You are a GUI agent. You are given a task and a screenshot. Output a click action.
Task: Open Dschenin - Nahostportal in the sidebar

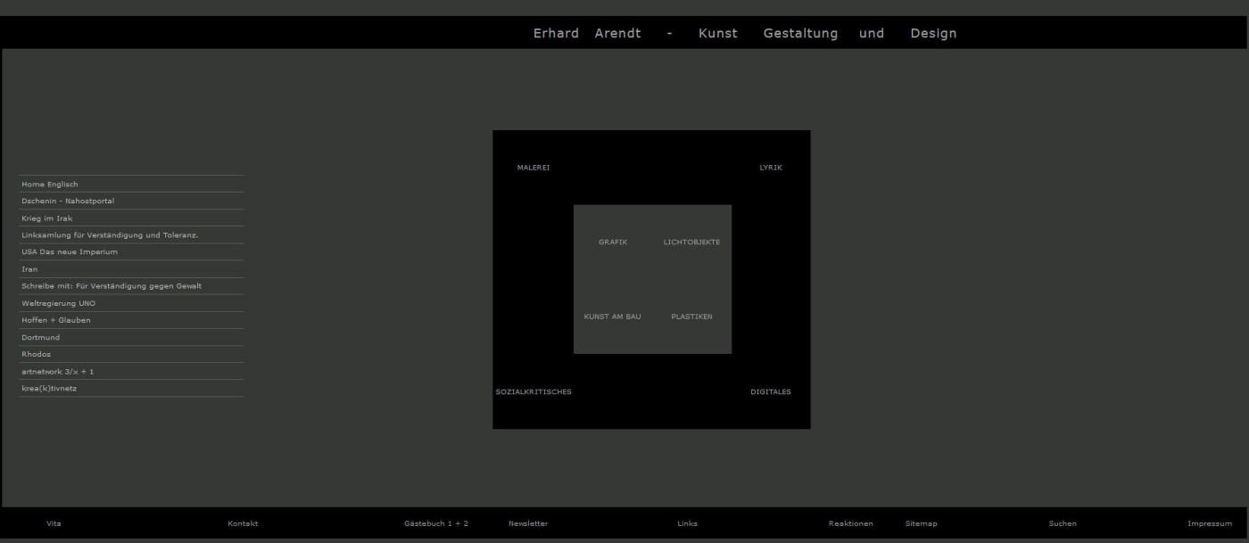68,202
